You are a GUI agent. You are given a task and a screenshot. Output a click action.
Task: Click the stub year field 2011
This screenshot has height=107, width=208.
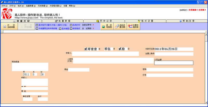(x=26, y=74)
